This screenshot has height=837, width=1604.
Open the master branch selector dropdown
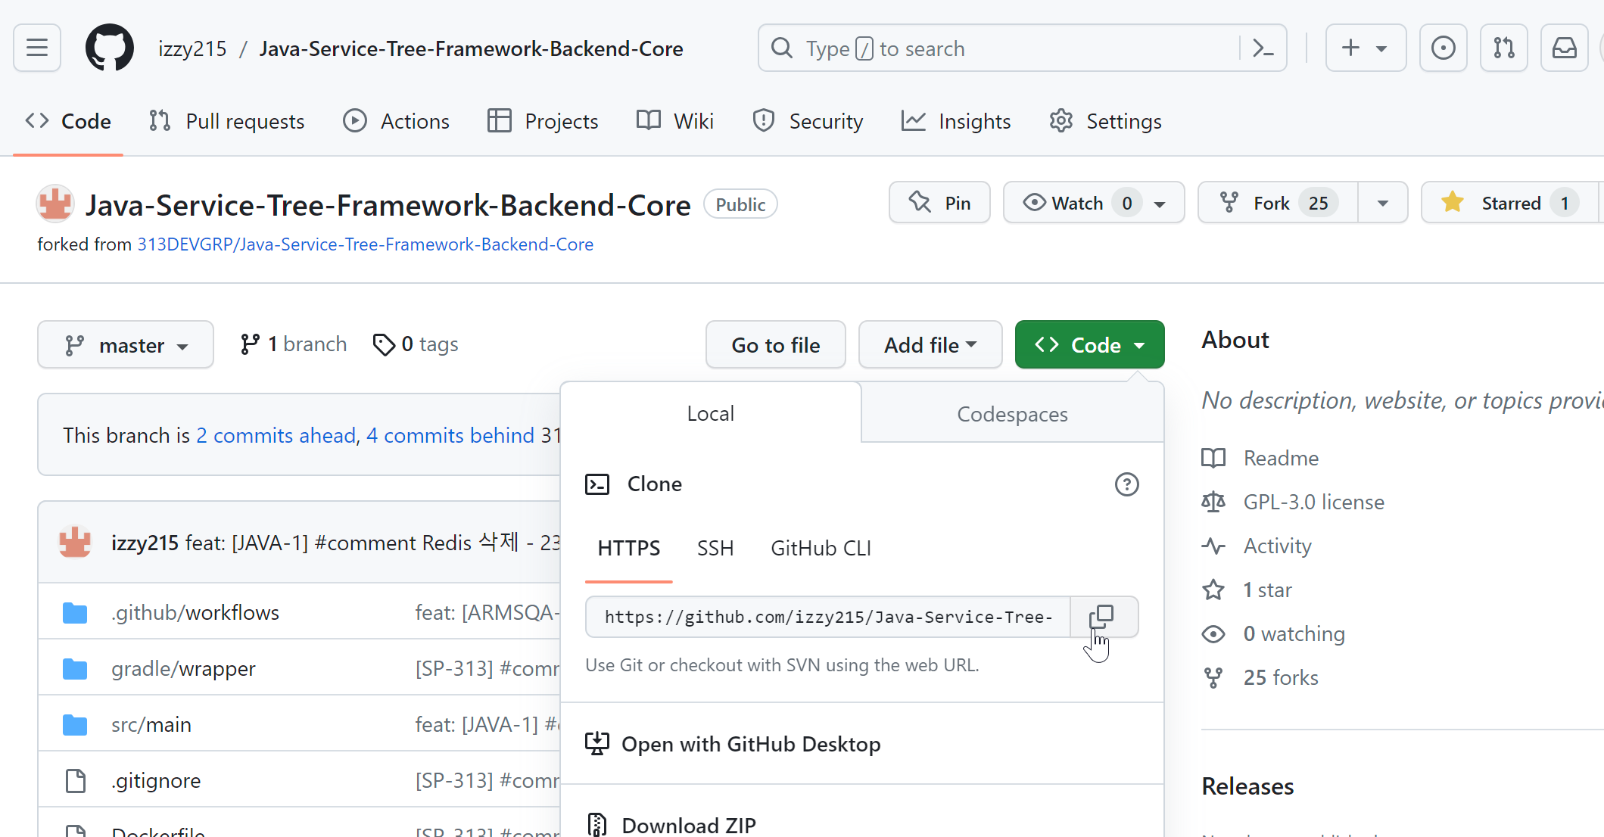click(126, 345)
